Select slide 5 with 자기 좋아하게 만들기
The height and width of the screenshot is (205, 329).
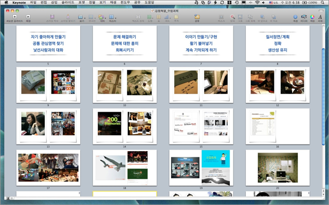pos(48,44)
